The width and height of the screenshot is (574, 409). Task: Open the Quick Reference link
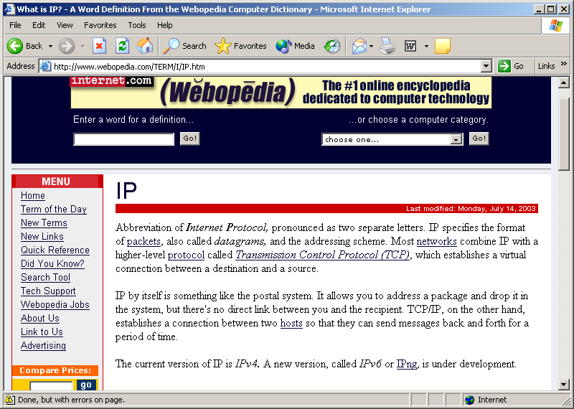point(55,250)
